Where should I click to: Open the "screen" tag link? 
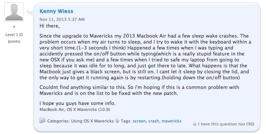coord(139,121)
